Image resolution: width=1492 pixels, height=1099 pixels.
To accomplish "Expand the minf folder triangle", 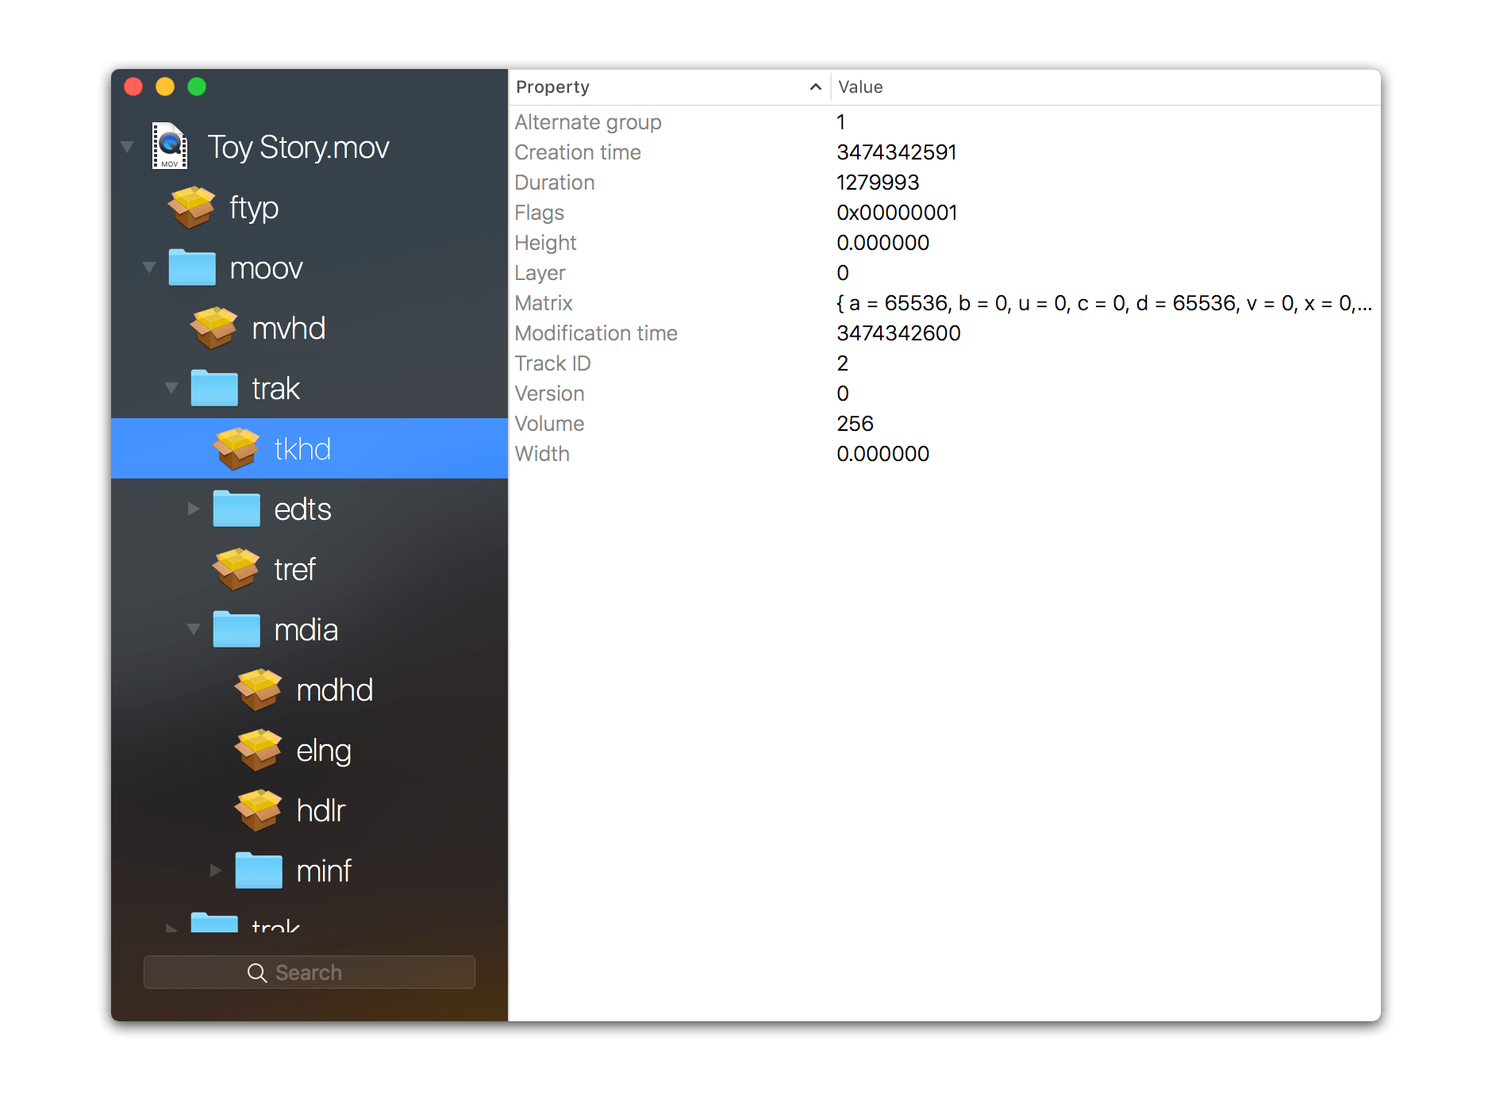I will [x=216, y=871].
